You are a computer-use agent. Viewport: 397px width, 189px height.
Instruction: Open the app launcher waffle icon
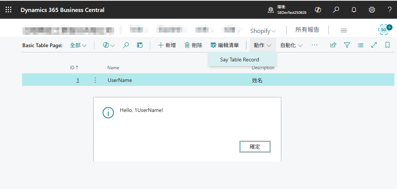[x=8, y=10]
